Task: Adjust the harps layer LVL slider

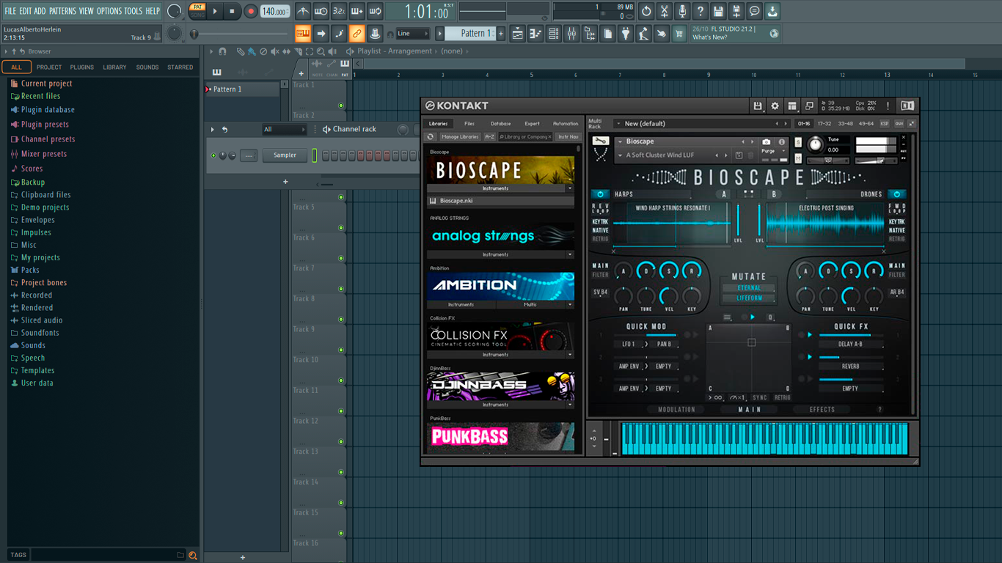Action: pyautogui.click(x=739, y=221)
